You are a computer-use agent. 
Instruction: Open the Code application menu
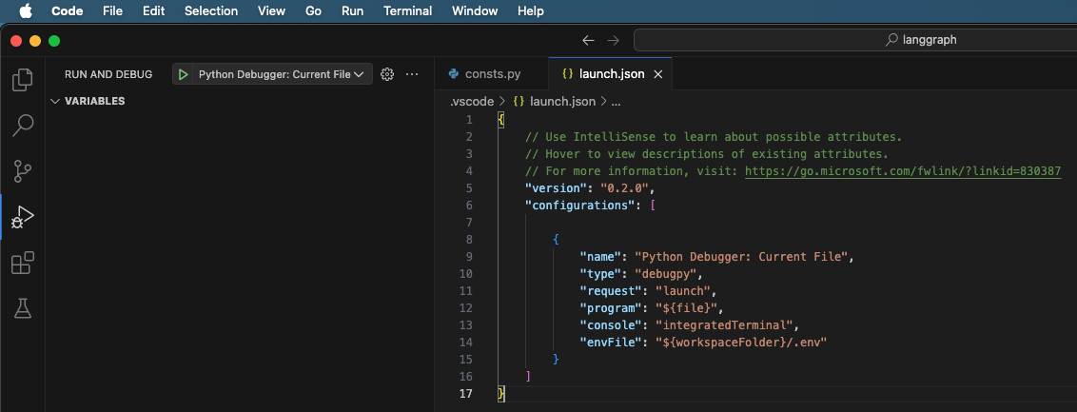click(x=68, y=11)
